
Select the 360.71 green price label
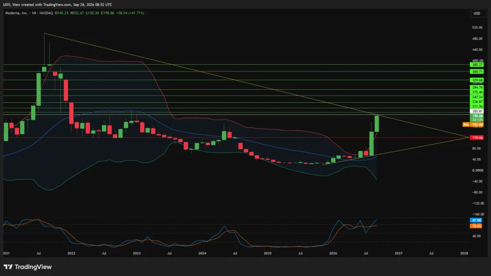coord(477,72)
